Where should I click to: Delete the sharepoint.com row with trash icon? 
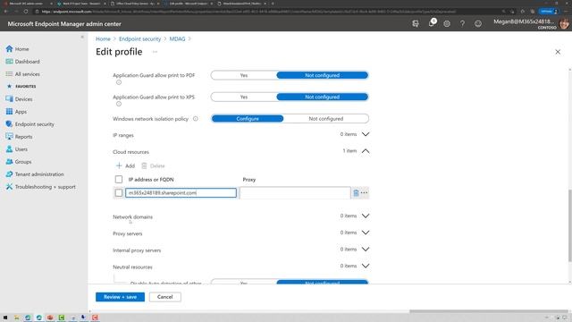pyautogui.click(x=356, y=193)
